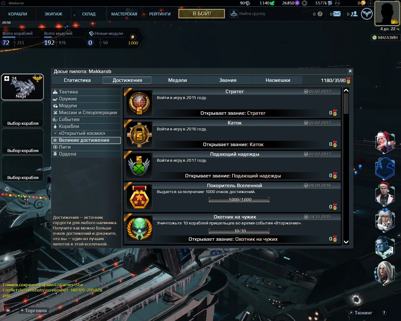
Task: Close the Досье пилота window
Action: [350, 71]
